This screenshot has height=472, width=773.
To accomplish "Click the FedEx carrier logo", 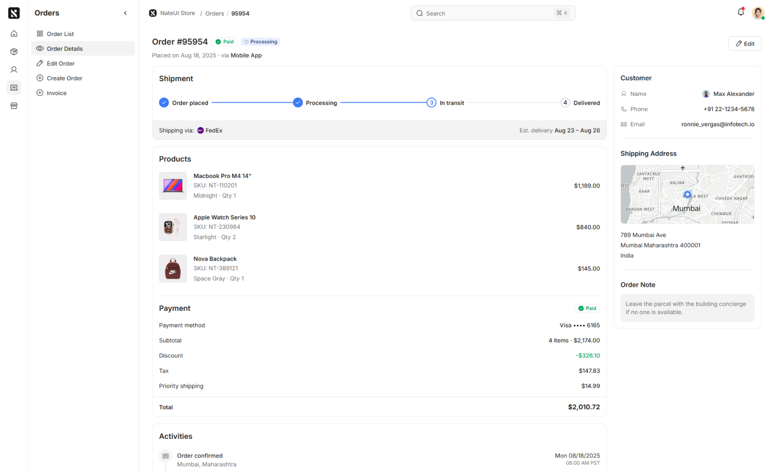I will (x=201, y=130).
